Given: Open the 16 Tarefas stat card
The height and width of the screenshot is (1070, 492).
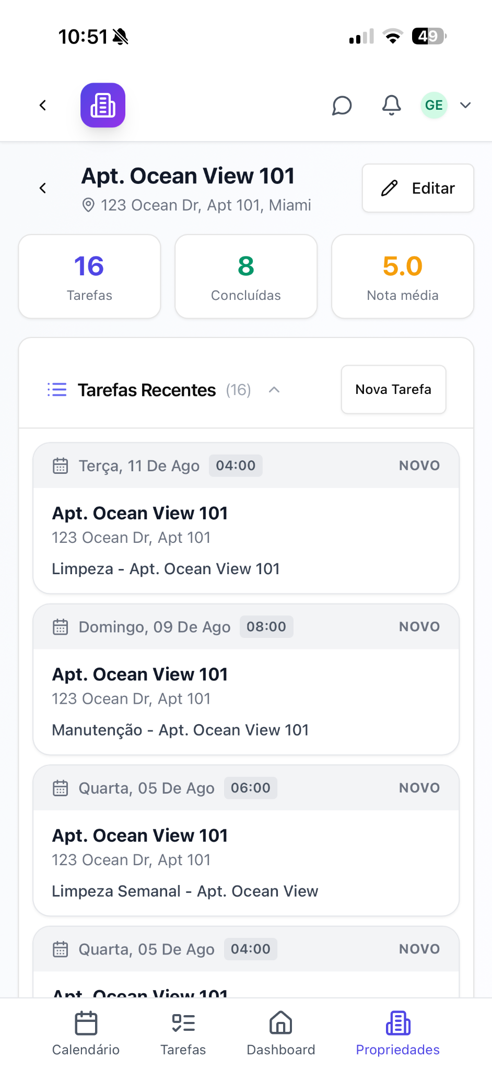Looking at the screenshot, I should [89, 276].
